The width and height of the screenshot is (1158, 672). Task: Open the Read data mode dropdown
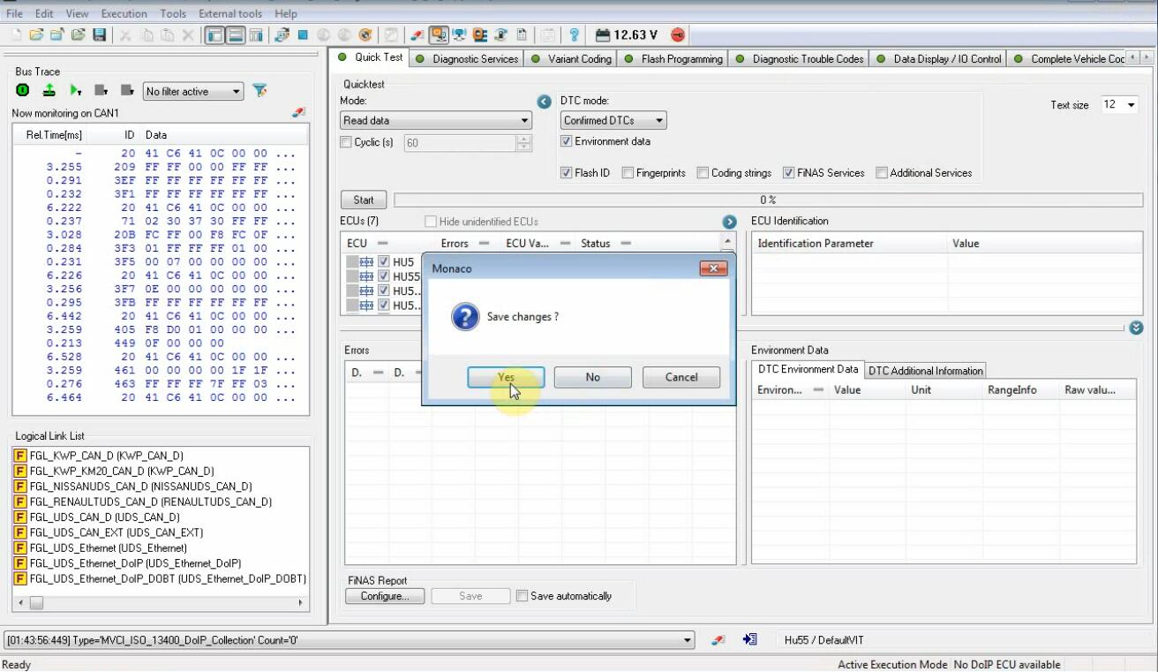point(436,121)
